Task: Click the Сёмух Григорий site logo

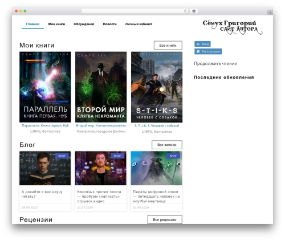Action: pos(232,27)
